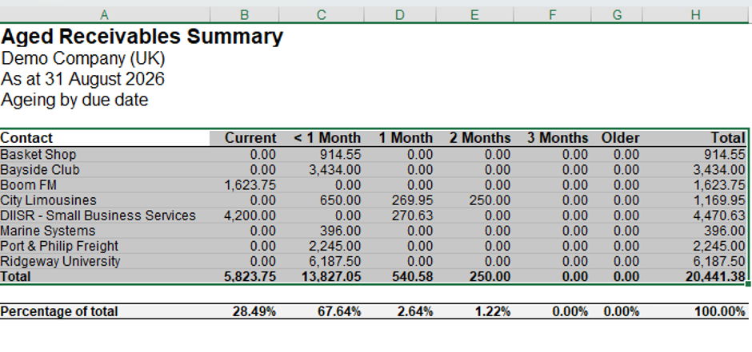Click the Demo Company (UK) cell
752x352 pixels.
tap(83, 58)
